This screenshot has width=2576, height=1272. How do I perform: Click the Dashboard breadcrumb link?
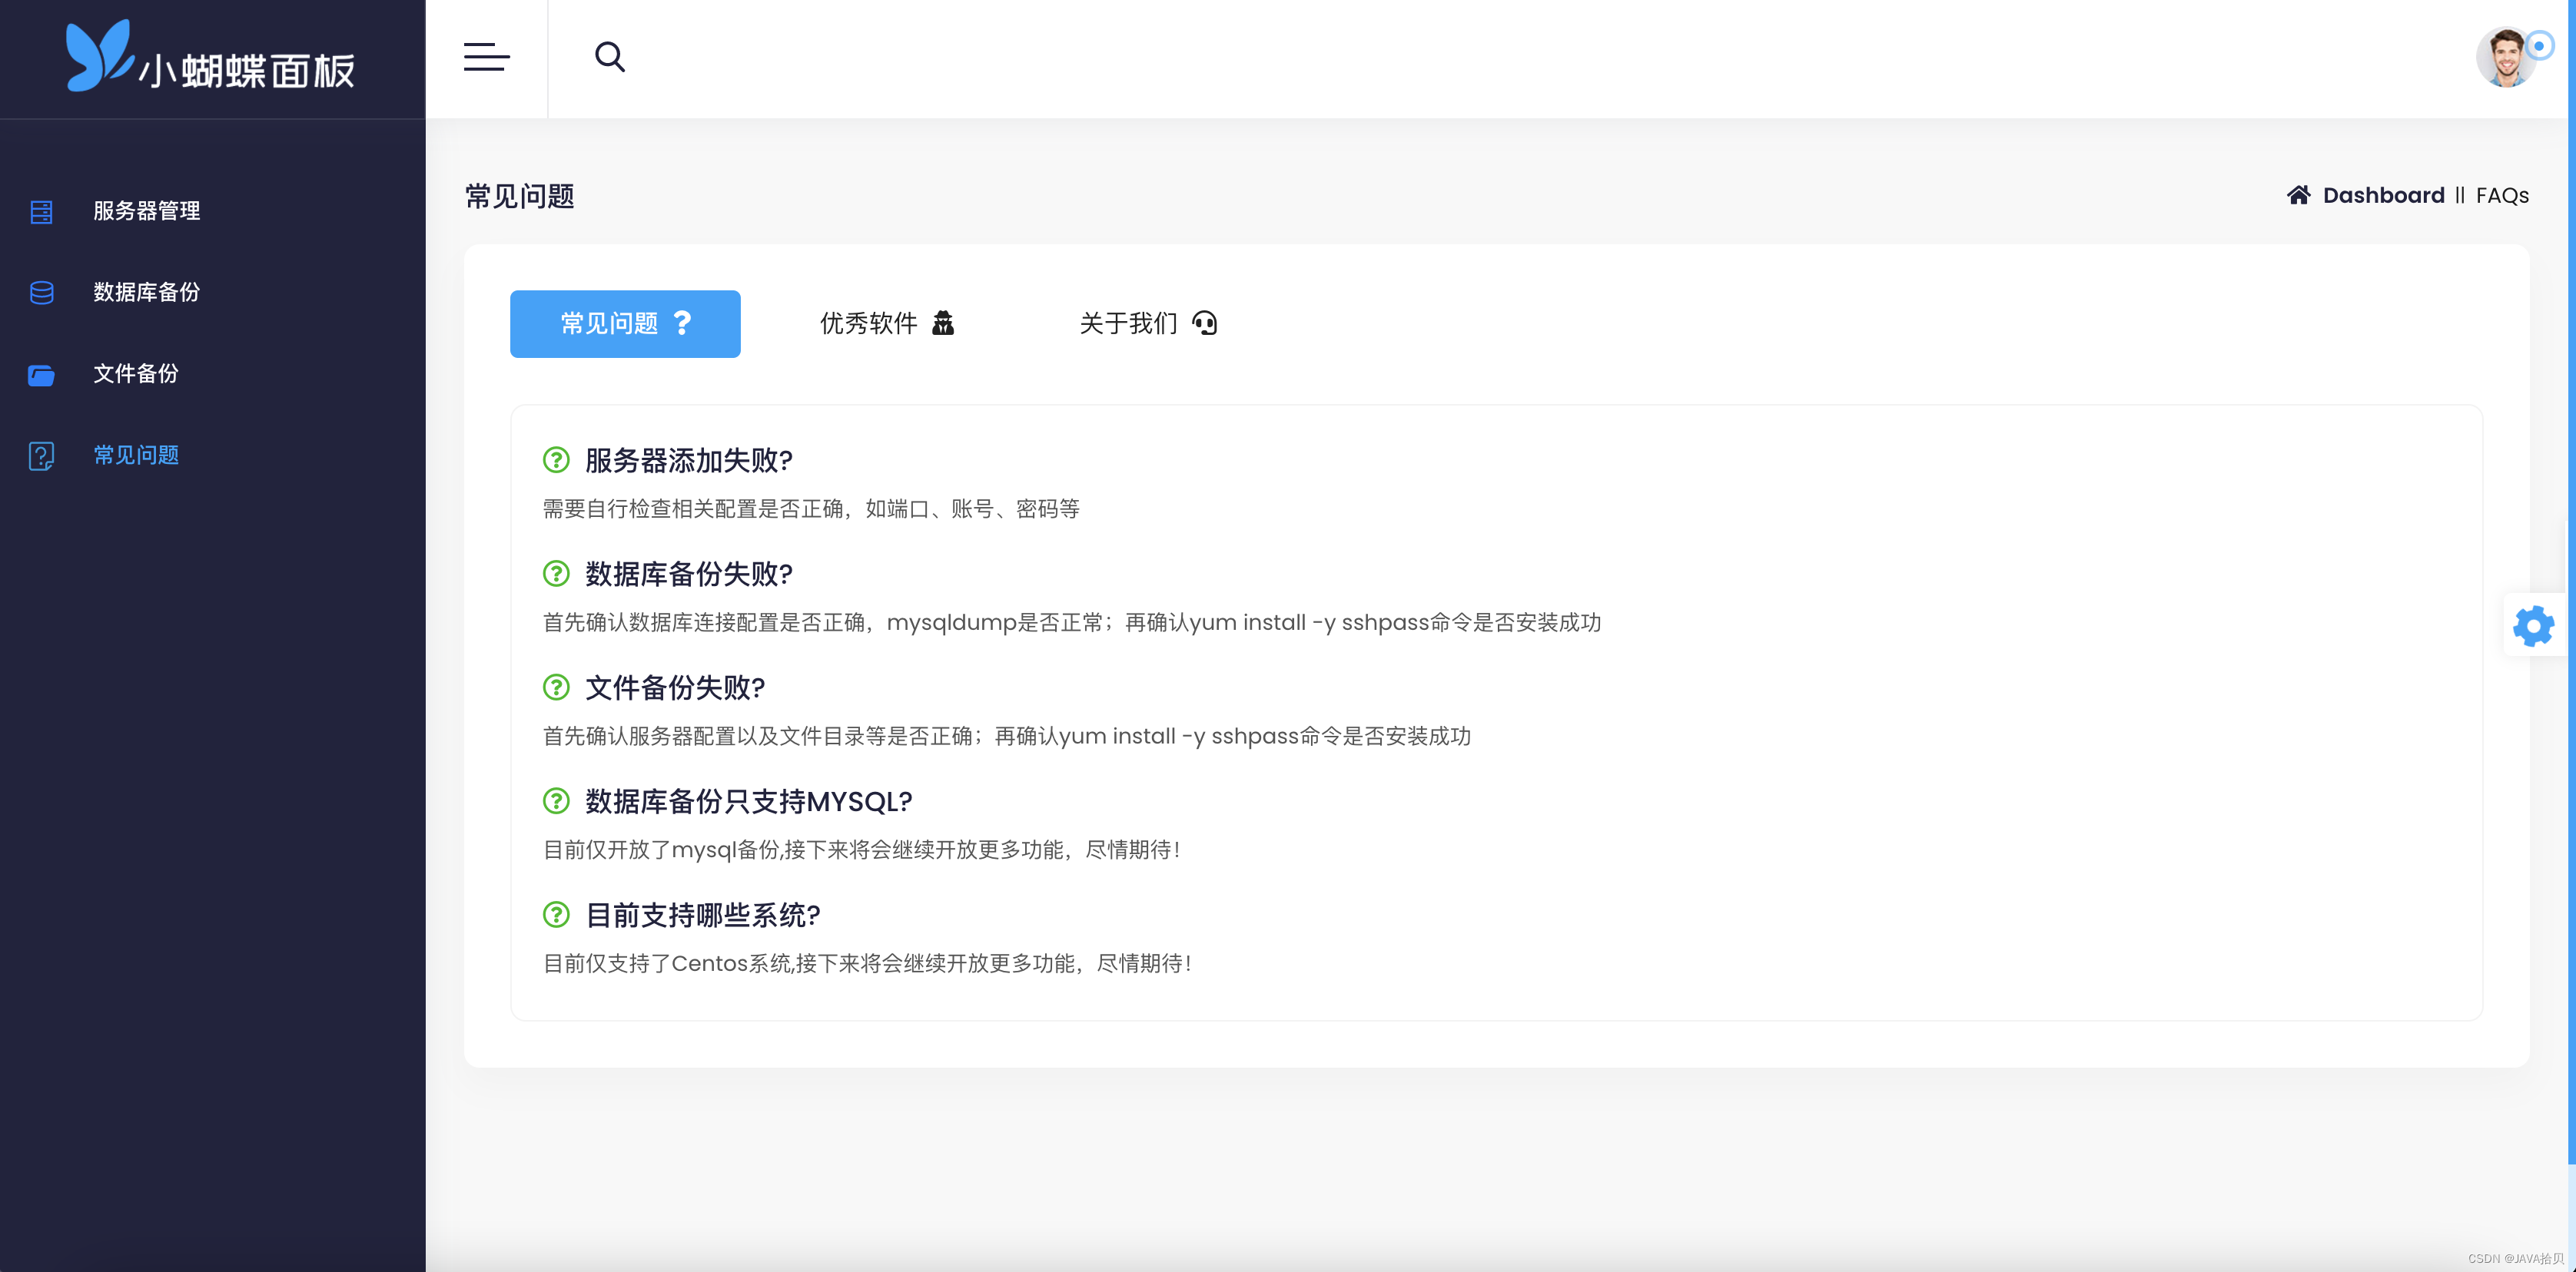click(x=2382, y=196)
